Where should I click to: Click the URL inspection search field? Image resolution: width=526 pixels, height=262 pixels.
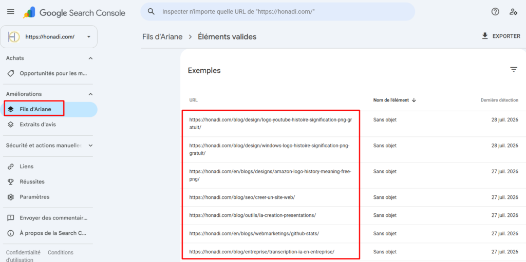[x=278, y=12]
